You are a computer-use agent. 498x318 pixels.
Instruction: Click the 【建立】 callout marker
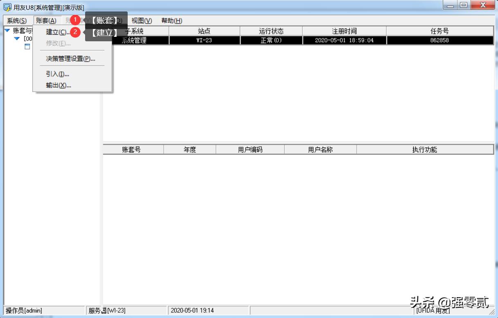coord(105,32)
